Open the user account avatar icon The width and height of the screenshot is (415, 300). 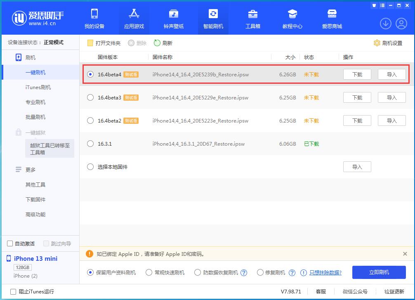point(402,24)
